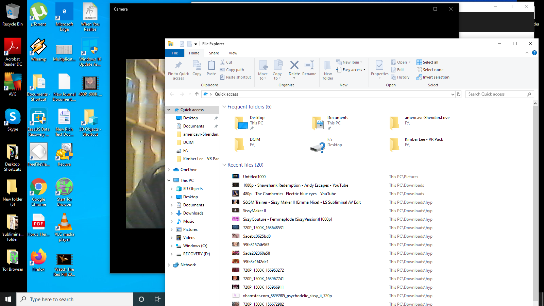The height and width of the screenshot is (306, 544).
Task: Select Downloads under This PC
Action: (193, 213)
